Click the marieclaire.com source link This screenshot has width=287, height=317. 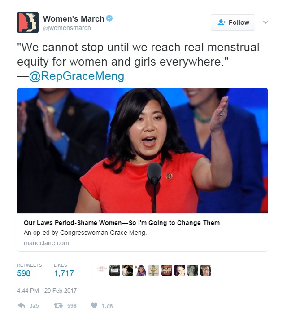point(46,243)
